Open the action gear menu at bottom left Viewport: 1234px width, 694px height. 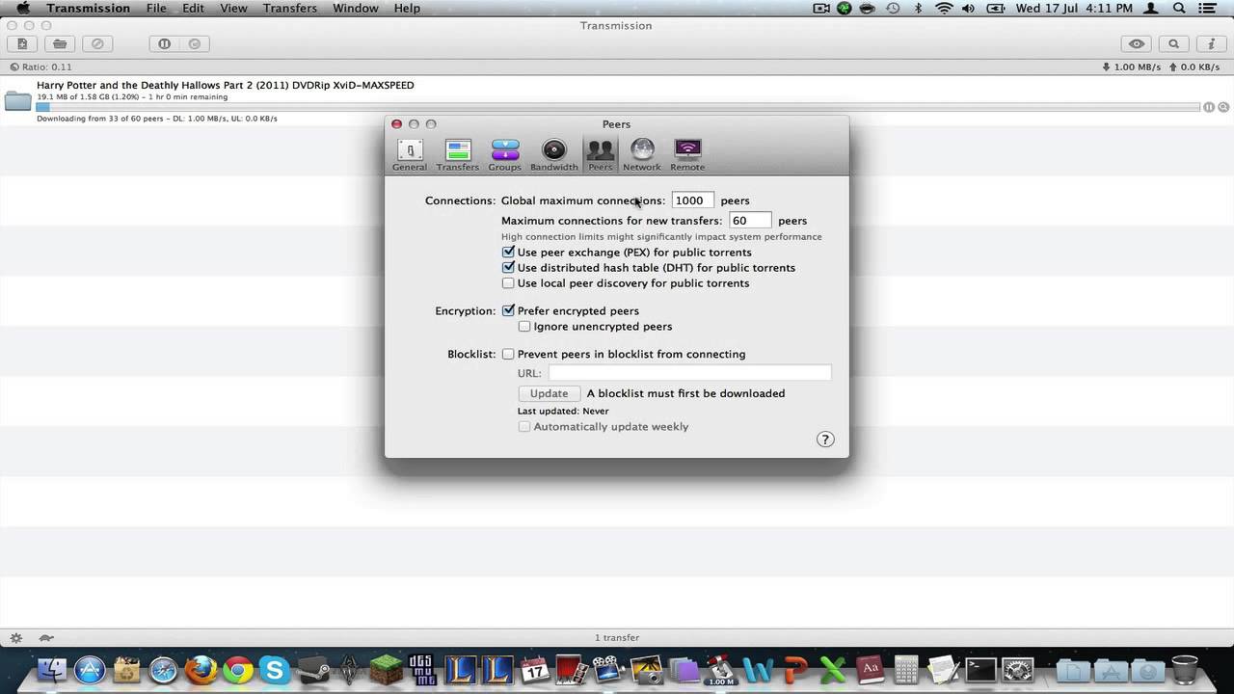tap(16, 638)
